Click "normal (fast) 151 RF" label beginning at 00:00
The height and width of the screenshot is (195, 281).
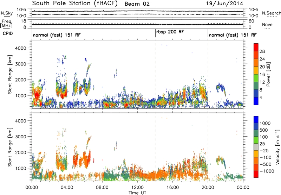(x=57, y=35)
